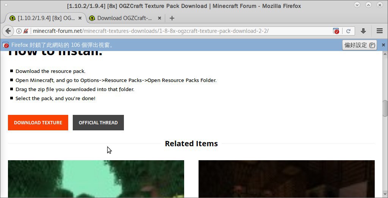
Task: Click the Firefox 封鎖了此網站的 106 個彈出視窗 message
Action: [63, 45]
